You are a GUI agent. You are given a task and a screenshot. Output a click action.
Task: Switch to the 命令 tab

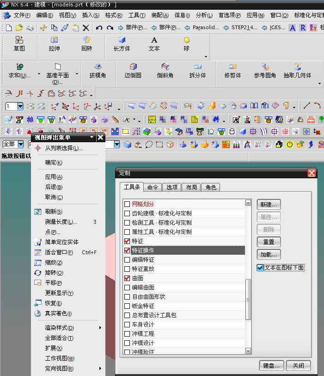click(153, 187)
